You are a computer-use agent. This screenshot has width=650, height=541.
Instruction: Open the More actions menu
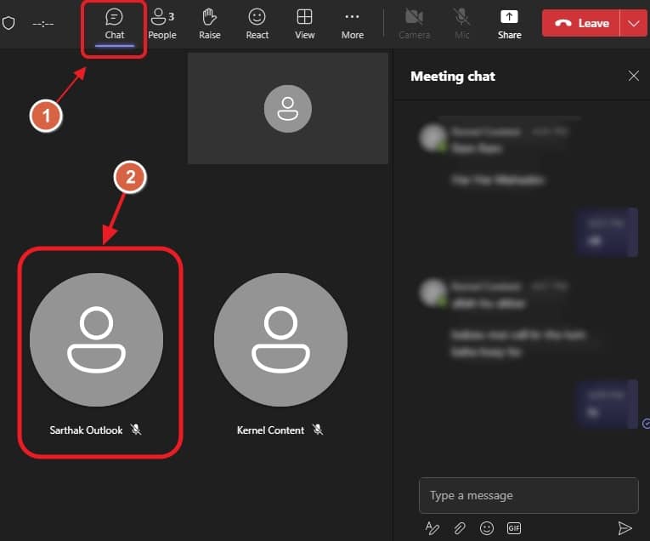coord(353,25)
